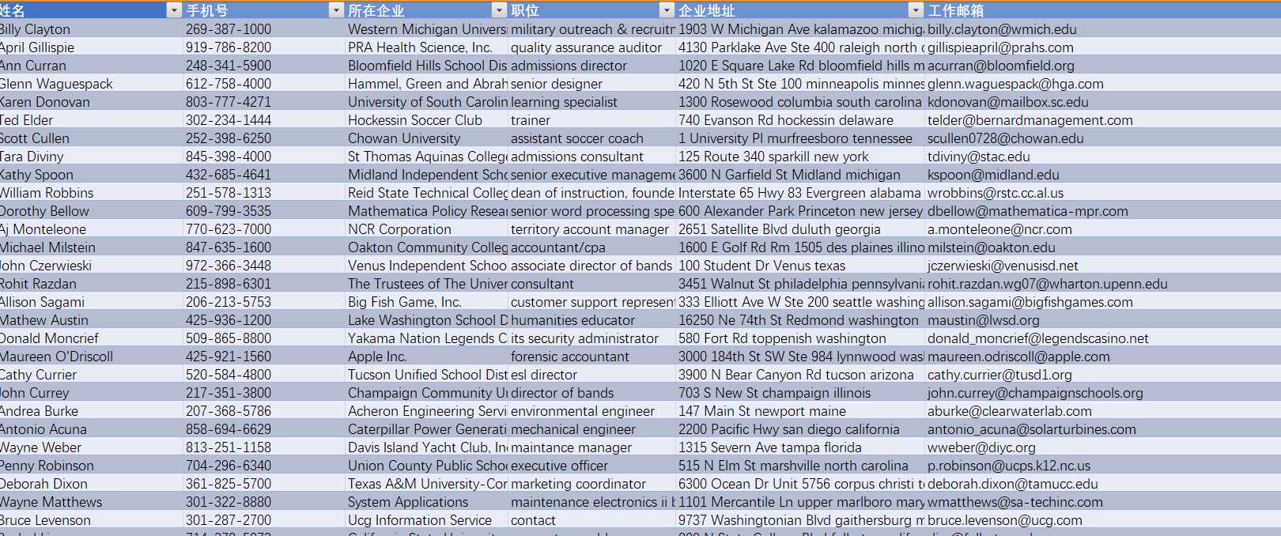Click phone number 919-786-8200

229,47
